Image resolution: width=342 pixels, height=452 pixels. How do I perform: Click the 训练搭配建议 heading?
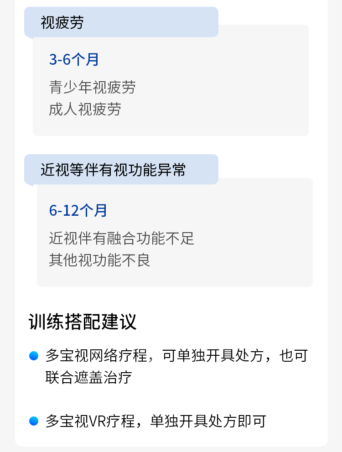coord(83,322)
